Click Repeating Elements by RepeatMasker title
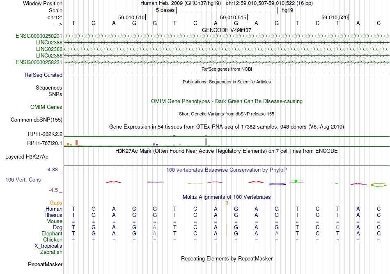This screenshot has height=274, width=390. (227, 258)
